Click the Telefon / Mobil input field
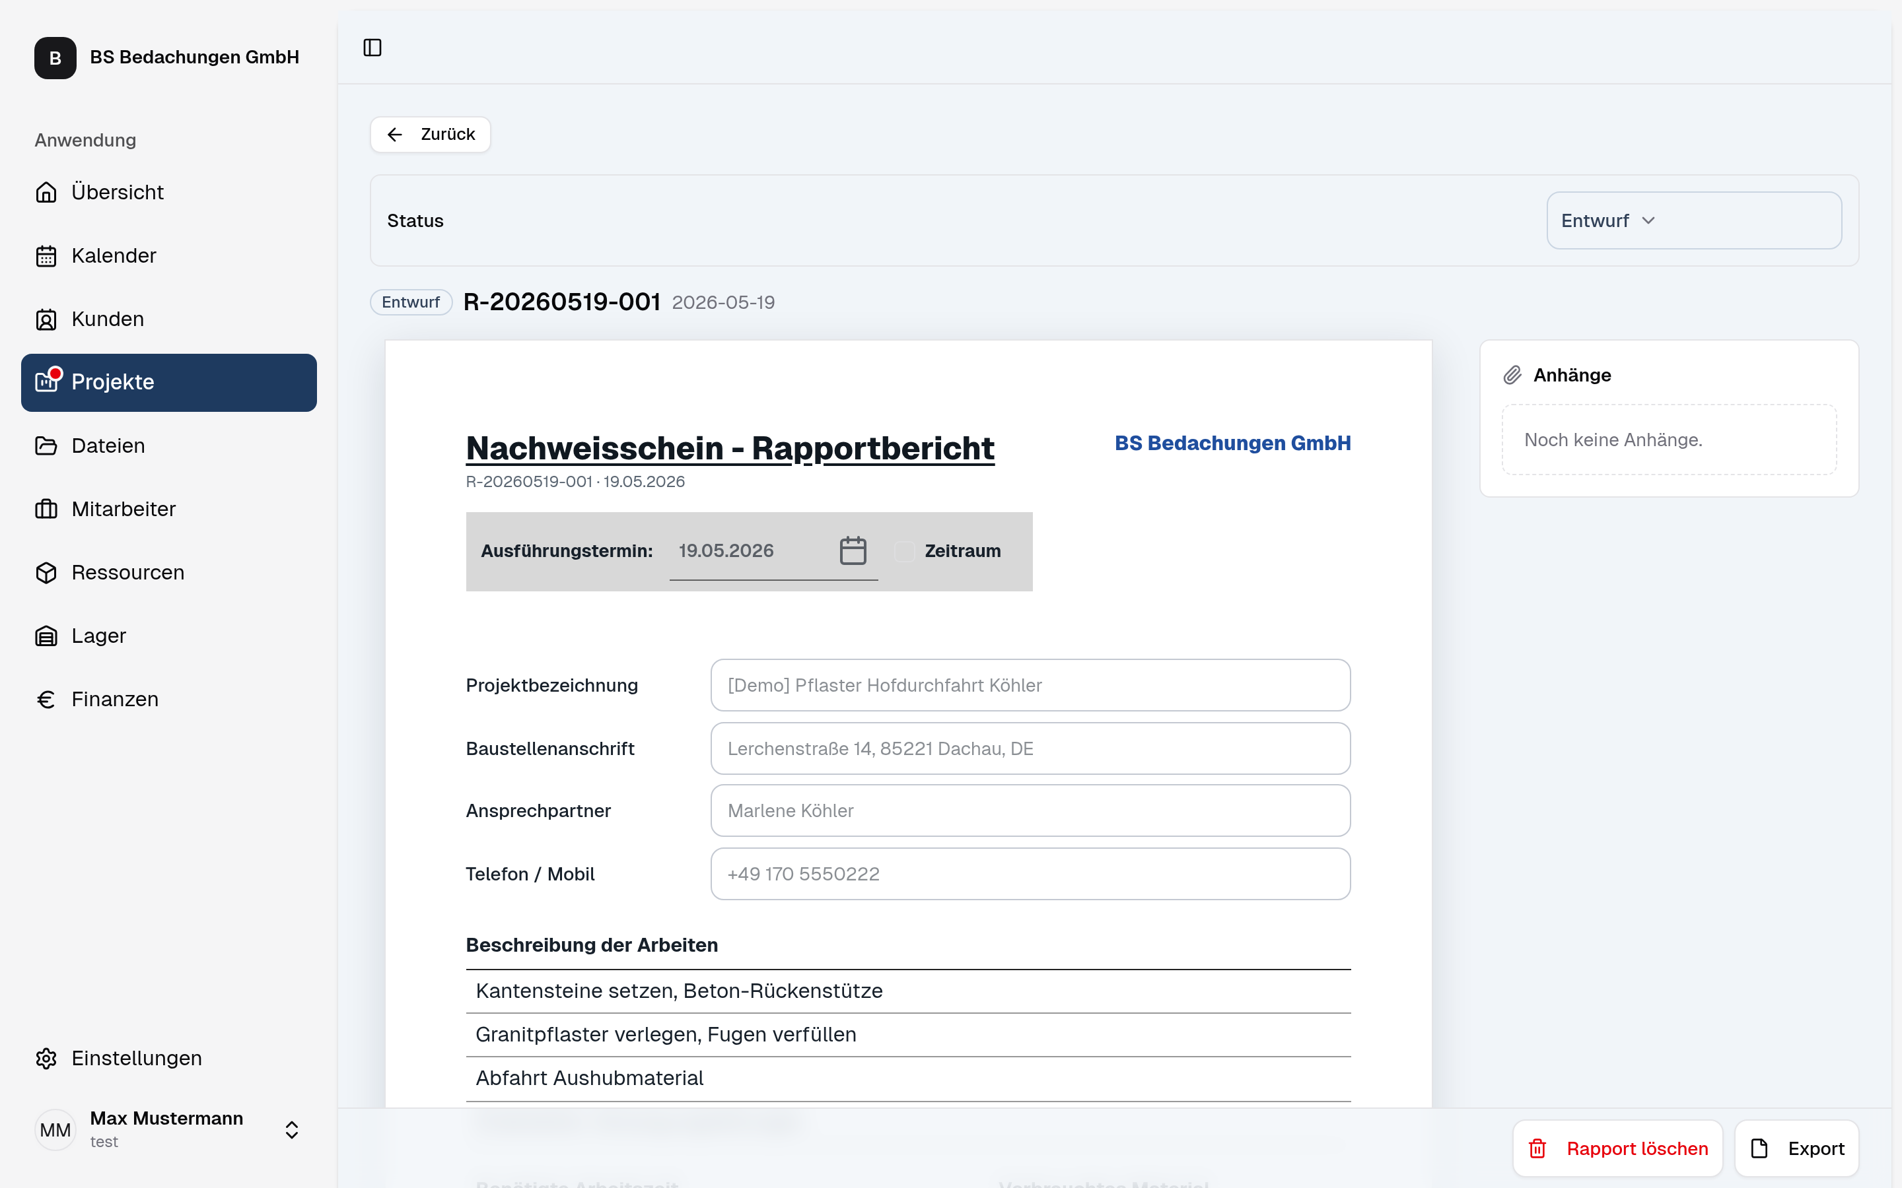The width and height of the screenshot is (1902, 1188). coord(1030,874)
